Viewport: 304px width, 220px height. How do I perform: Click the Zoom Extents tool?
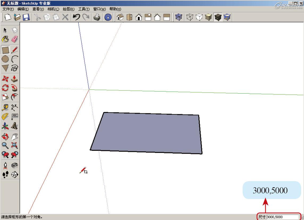[x=14, y=145]
